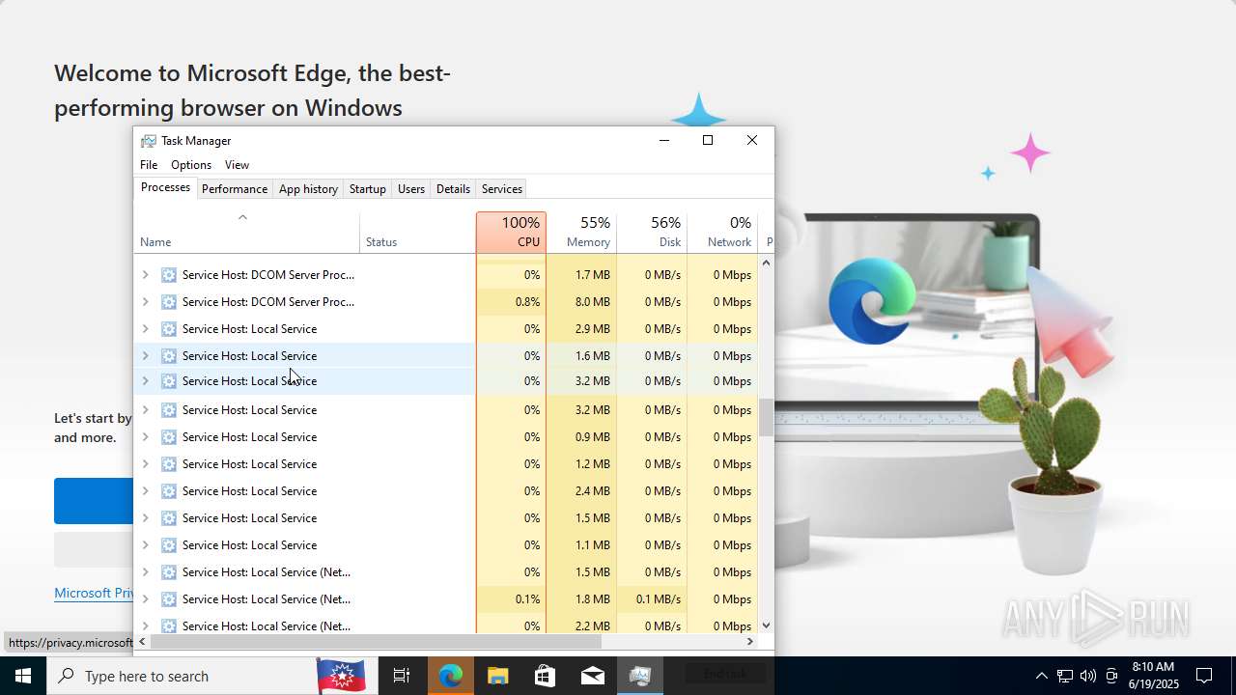Image resolution: width=1236 pixels, height=695 pixels.
Task: Select the Local Service row showing 1.2 MB
Action: (x=446, y=464)
